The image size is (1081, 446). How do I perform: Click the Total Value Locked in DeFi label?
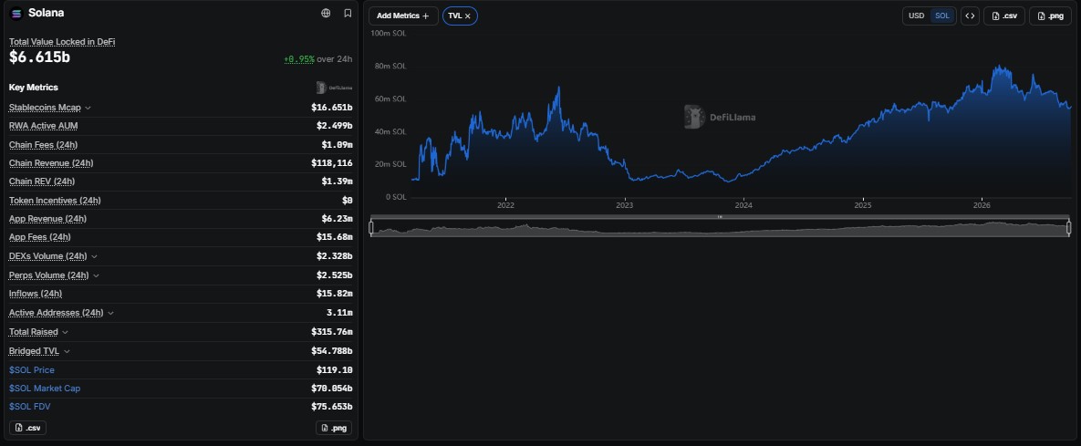point(62,42)
